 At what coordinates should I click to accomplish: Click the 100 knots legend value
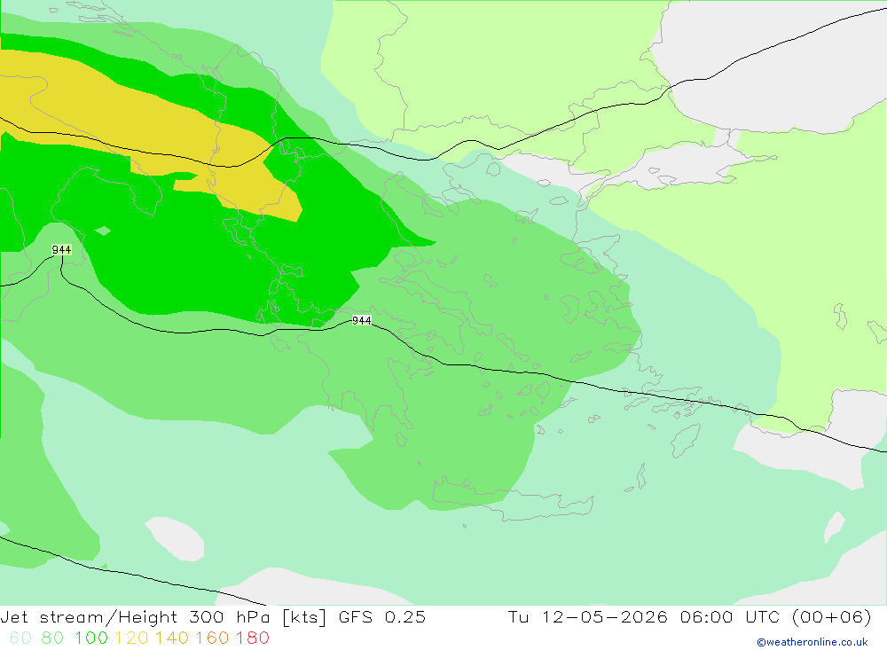pyautogui.click(x=91, y=638)
